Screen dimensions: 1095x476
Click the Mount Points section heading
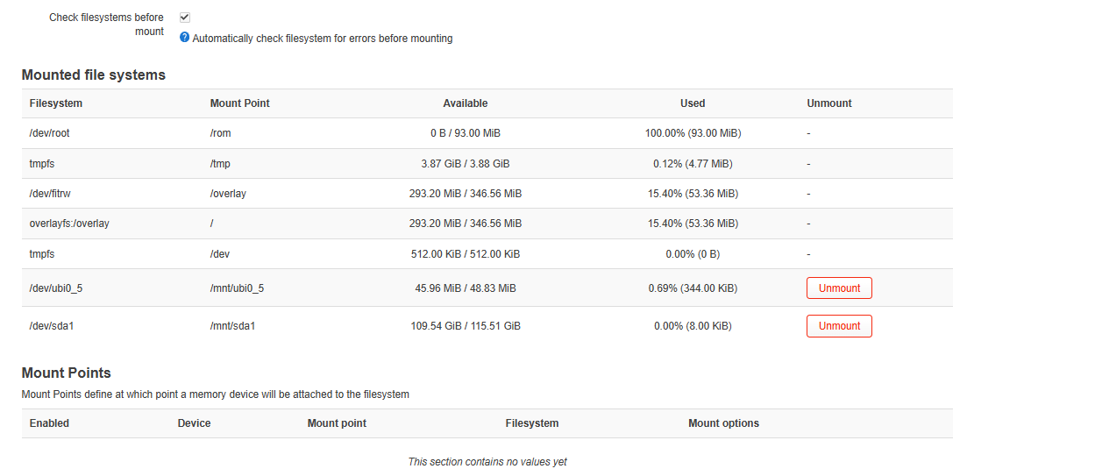pos(66,373)
